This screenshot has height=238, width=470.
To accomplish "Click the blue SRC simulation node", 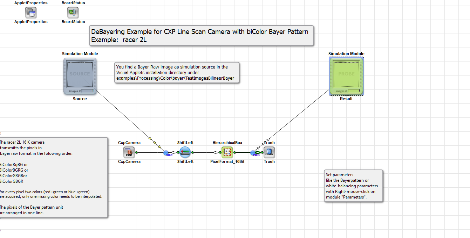I will click(166, 153).
